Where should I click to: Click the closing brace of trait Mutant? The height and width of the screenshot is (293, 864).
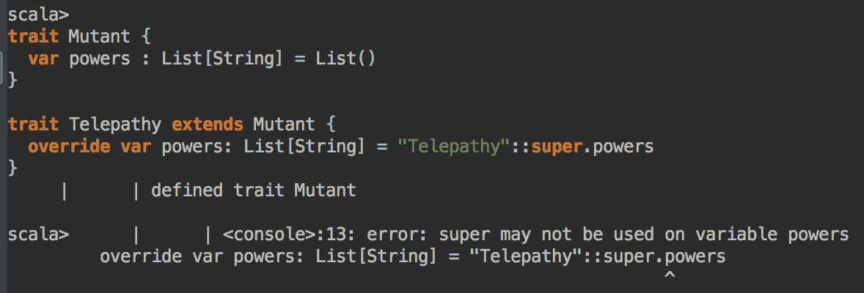12,80
